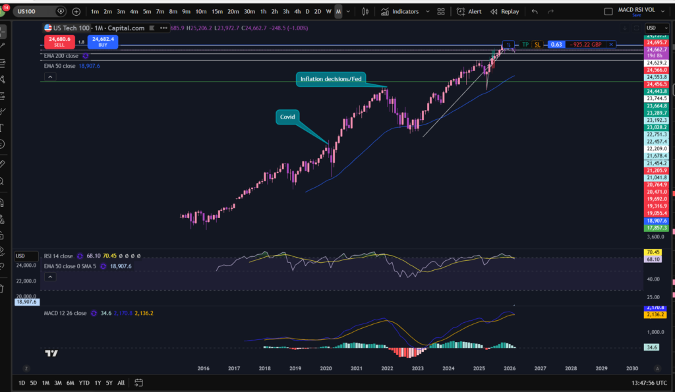Undo the last chart action
The height and width of the screenshot is (392, 675).
pyautogui.click(x=534, y=12)
